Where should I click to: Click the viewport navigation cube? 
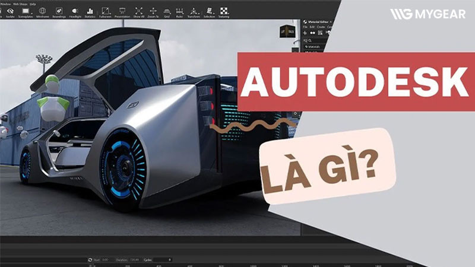pos(287,32)
